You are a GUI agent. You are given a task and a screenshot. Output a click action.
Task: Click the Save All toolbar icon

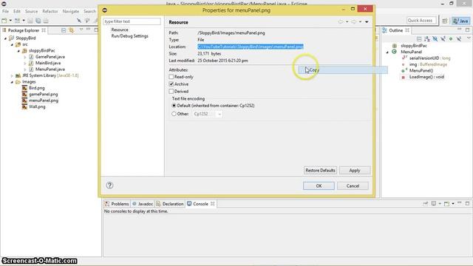point(38,21)
